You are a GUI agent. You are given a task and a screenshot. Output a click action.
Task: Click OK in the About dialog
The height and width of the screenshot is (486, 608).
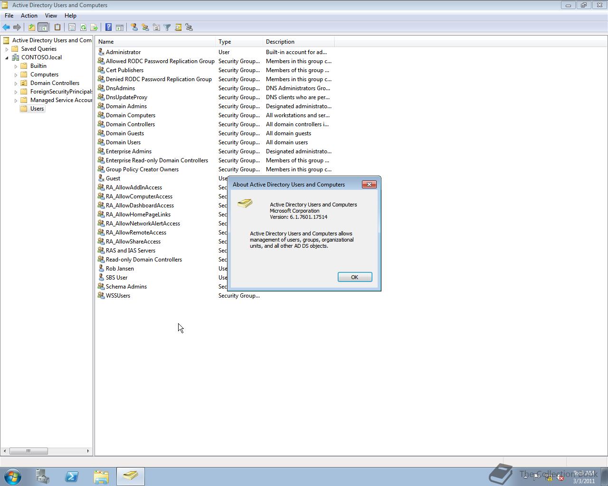(x=355, y=277)
